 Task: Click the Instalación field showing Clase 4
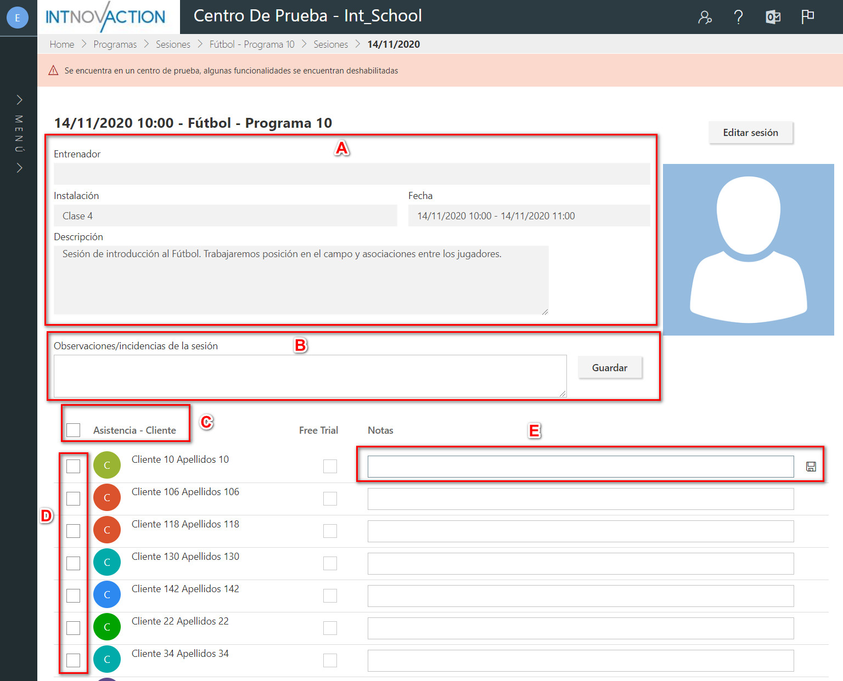(226, 215)
